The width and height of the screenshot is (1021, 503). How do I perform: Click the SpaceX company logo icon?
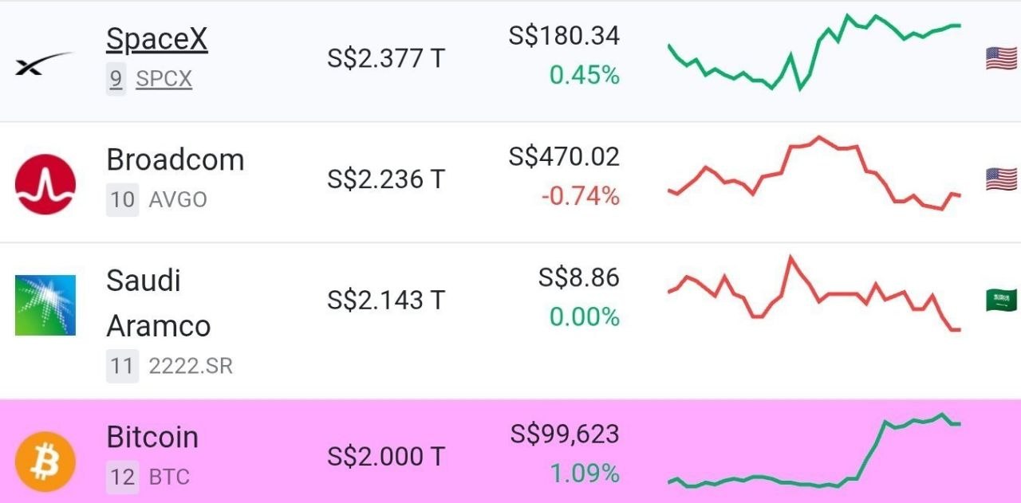(x=45, y=64)
